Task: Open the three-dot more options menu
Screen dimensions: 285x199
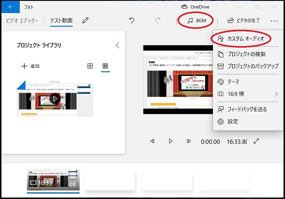Action: (x=274, y=20)
